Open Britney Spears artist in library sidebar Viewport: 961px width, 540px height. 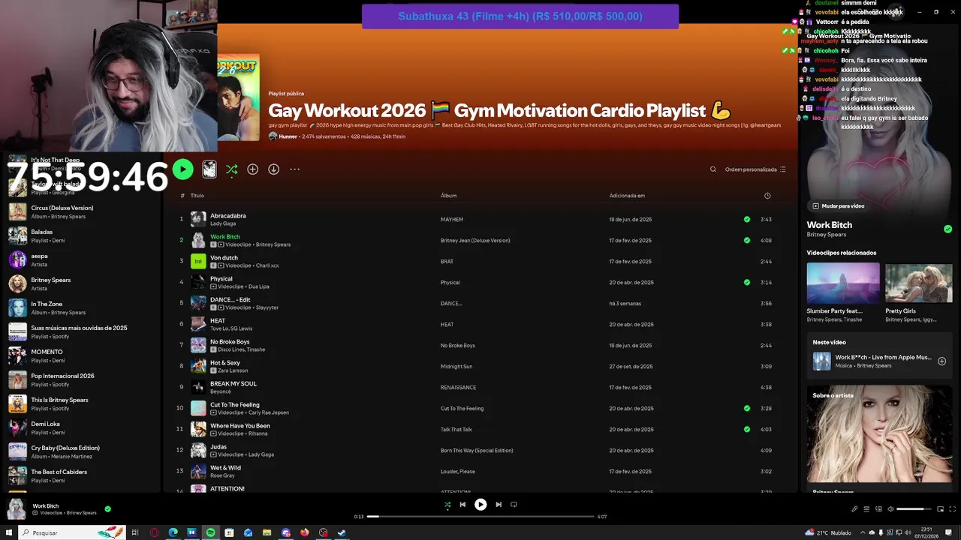click(83, 283)
